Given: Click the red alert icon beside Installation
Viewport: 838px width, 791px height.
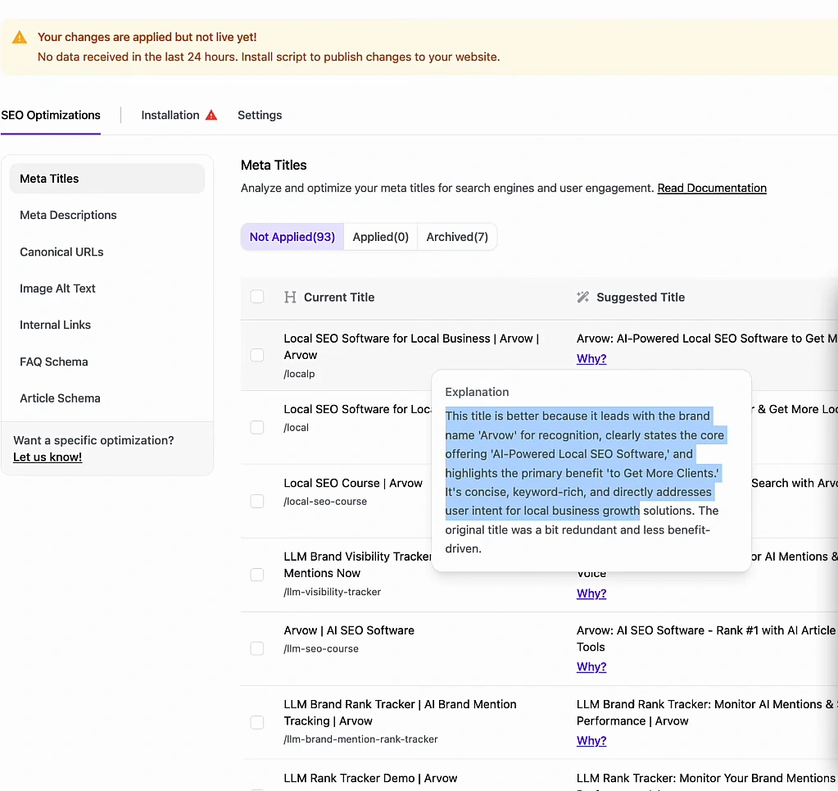Looking at the screenshot, I should tap(211, 115).
